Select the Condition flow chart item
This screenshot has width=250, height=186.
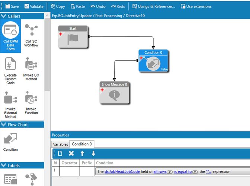tap(10, 142)
